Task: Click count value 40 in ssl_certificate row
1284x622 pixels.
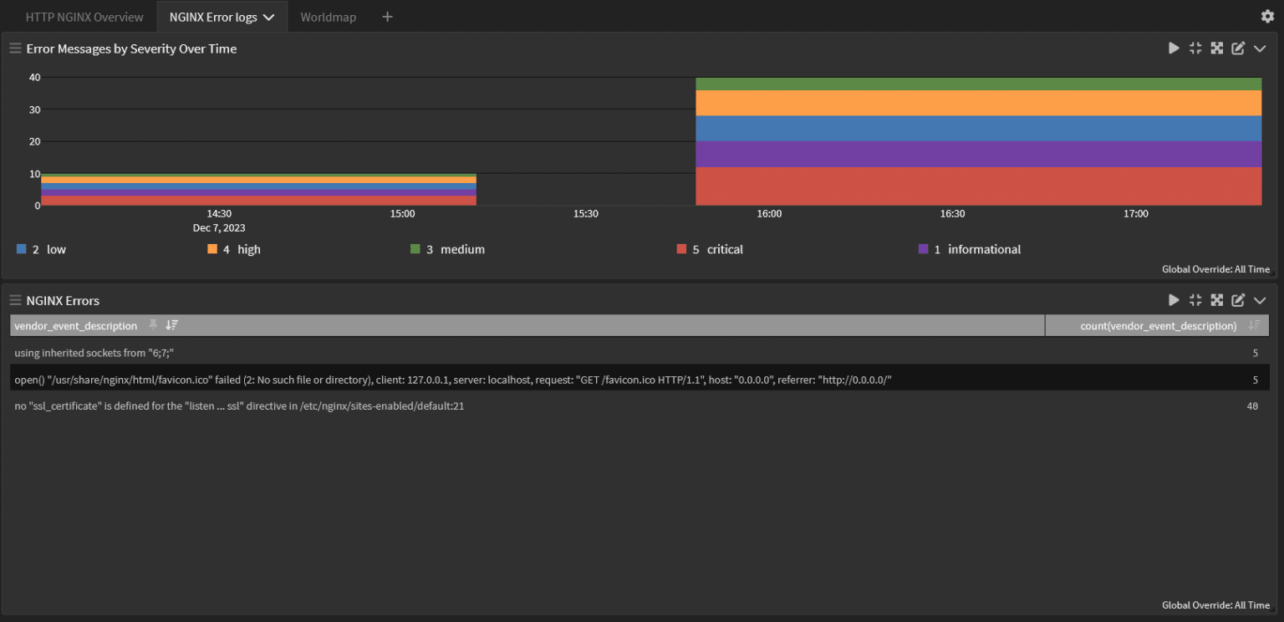Action: [1252, 405]
